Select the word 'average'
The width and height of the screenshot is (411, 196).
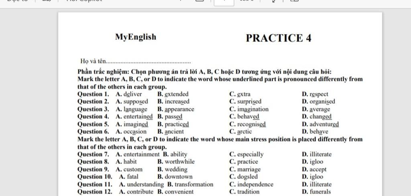[x=320, y=109]
